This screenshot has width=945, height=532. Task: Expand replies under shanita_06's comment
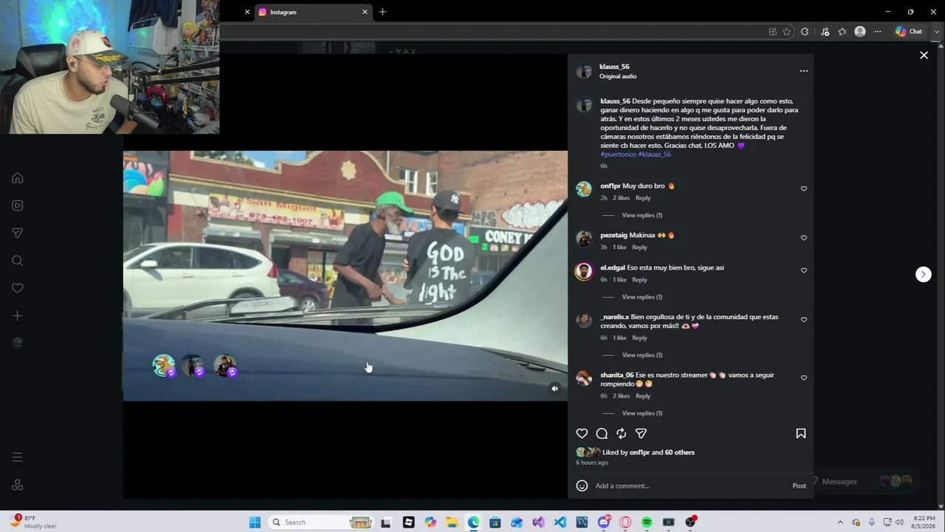(642, 413)
